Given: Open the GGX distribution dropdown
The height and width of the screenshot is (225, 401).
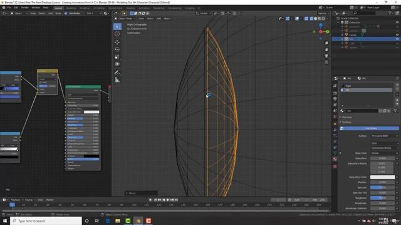Looking at the screenshot, I should click(384, 143).
